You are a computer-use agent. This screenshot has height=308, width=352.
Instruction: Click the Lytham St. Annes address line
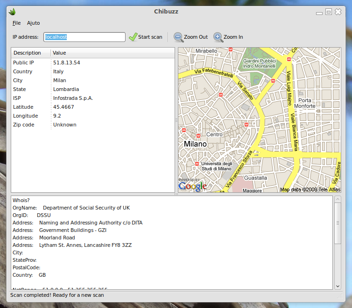click(x=72, y=245)
